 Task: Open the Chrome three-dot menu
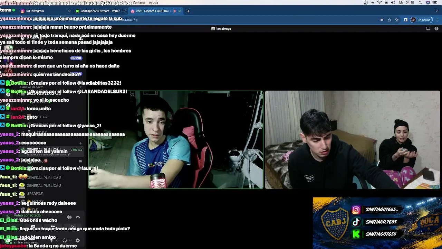coord(437,20)
